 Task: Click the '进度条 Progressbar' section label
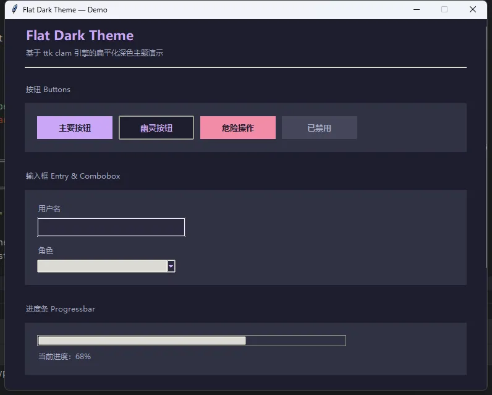[x=60, y=309]
